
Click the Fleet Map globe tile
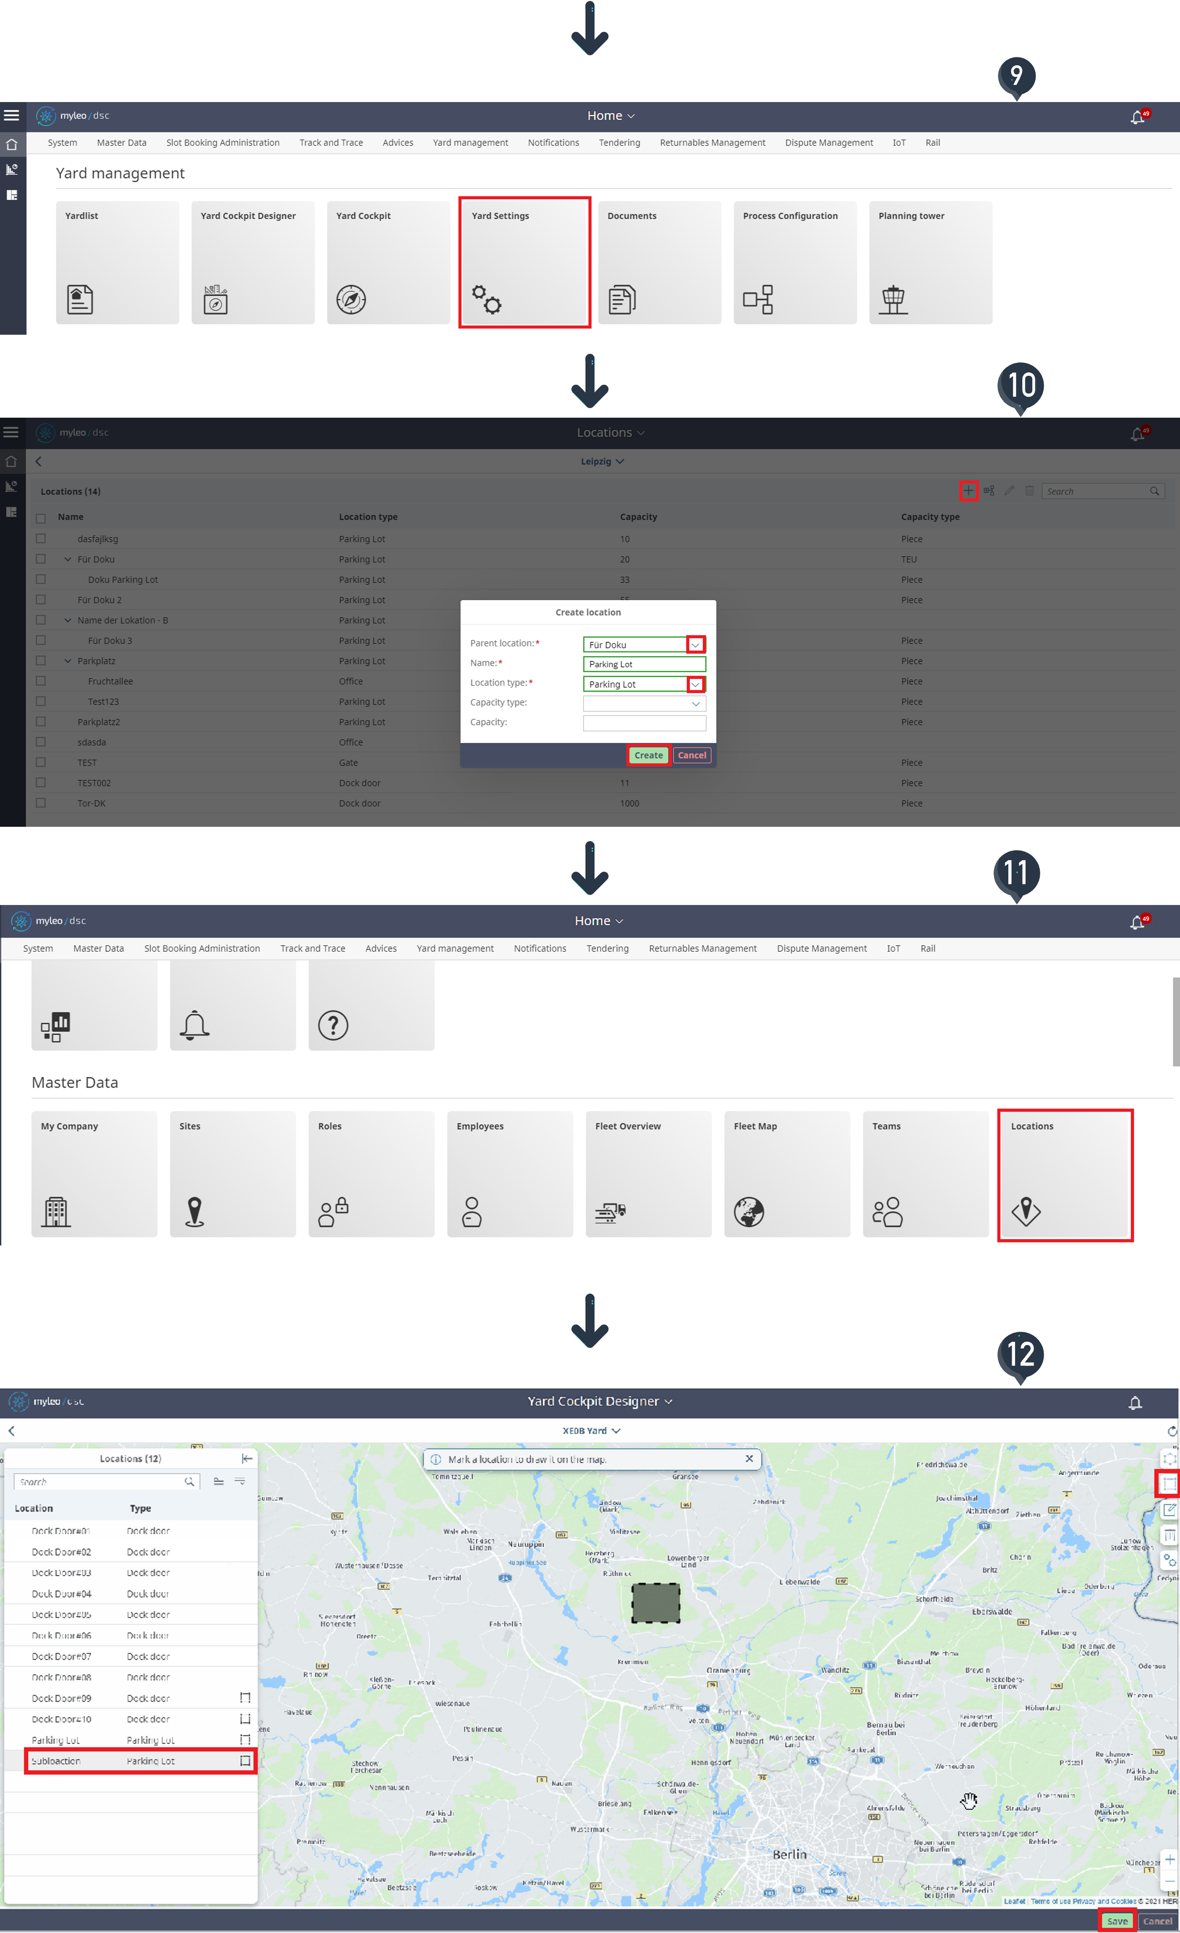click(x=786, y=1174)
